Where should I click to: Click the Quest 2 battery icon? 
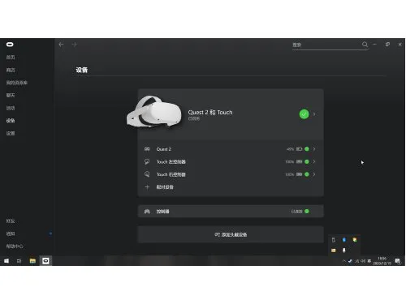299,149
